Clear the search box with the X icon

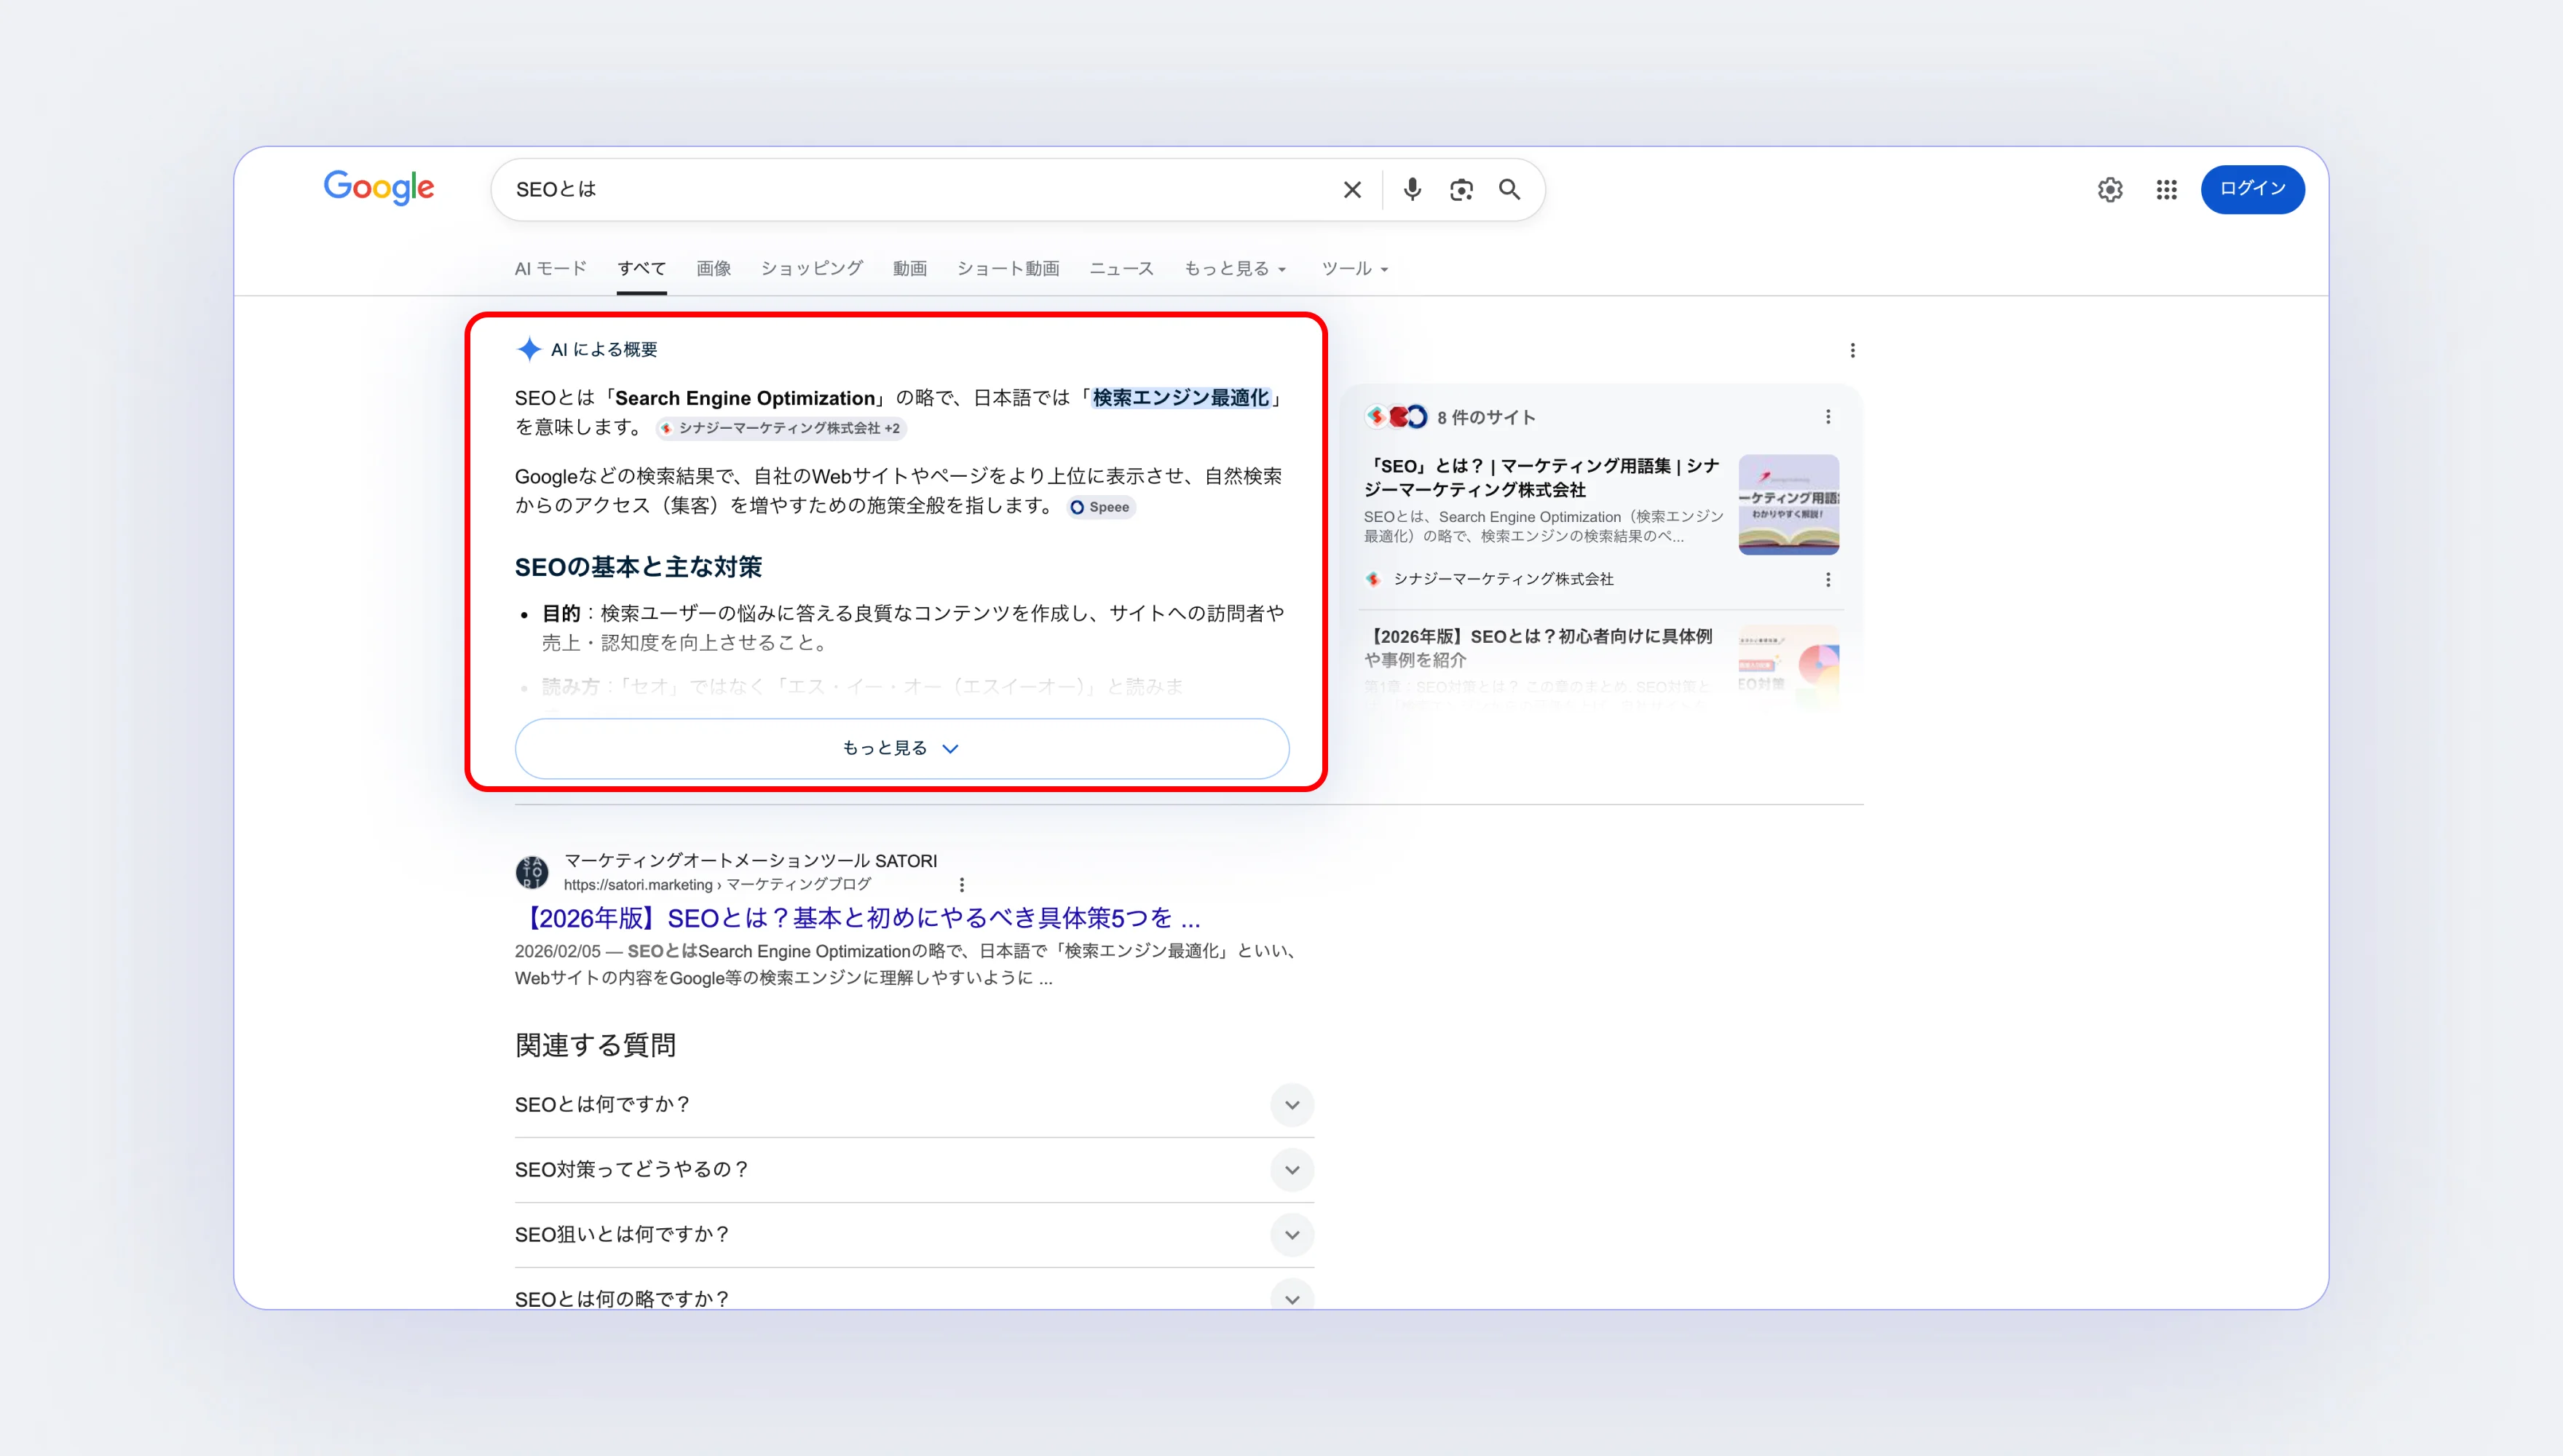pos(1352,190)
